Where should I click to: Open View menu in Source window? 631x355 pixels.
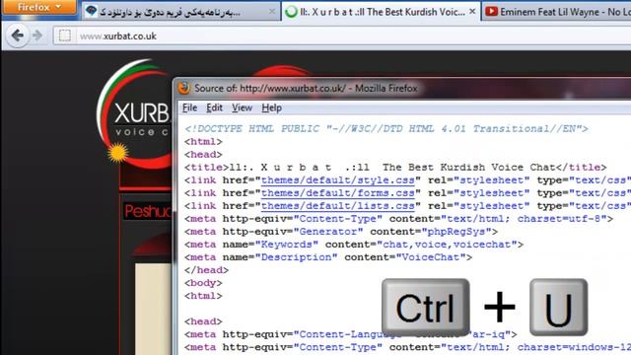242,107
